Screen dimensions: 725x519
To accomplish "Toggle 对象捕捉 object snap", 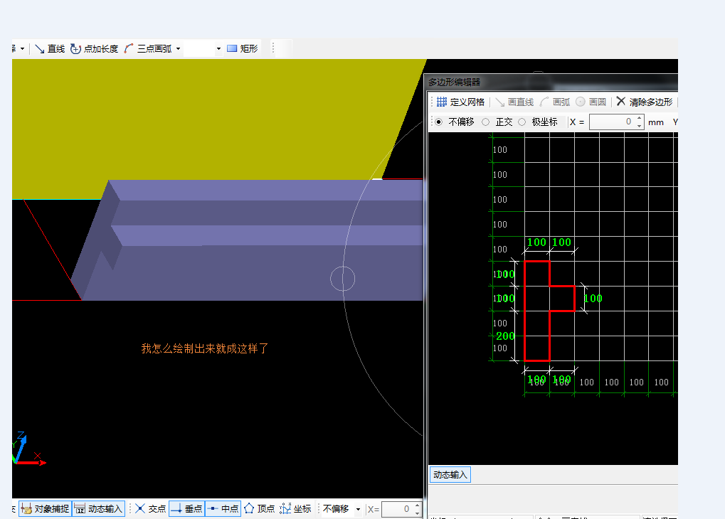I will (46, 509).
